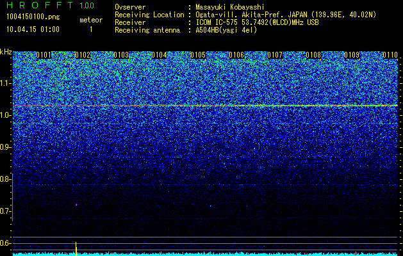Screen dimensions: 403x256
Task: Click the 0106 time marker
Action: [236, 55]
